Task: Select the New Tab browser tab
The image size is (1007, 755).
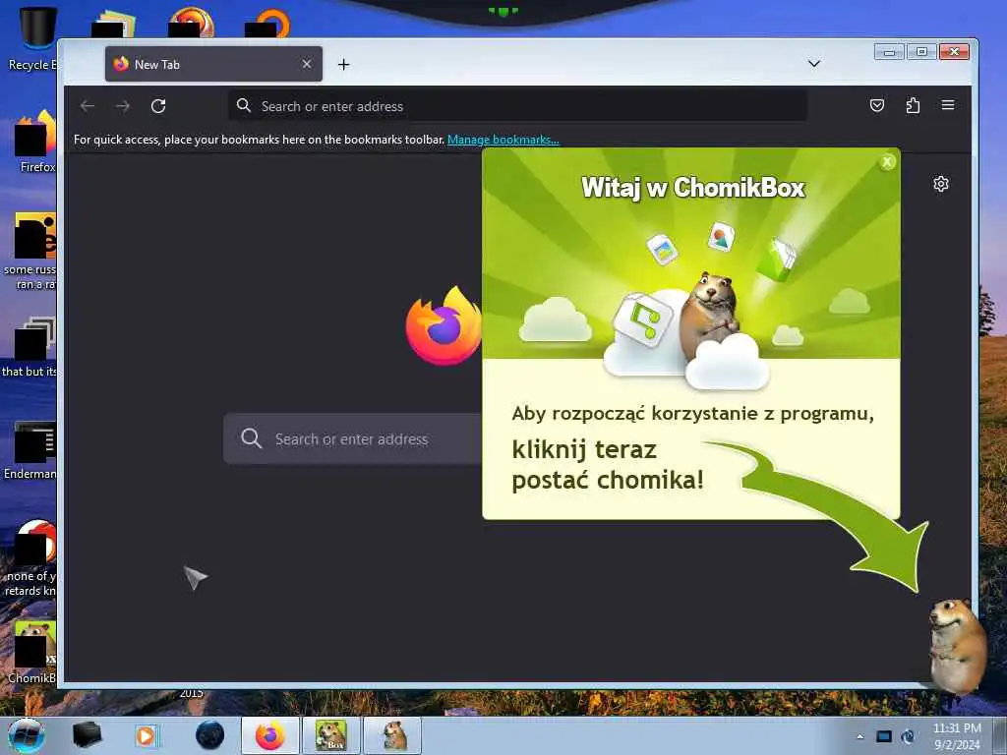Action: [x=213, y=64]
